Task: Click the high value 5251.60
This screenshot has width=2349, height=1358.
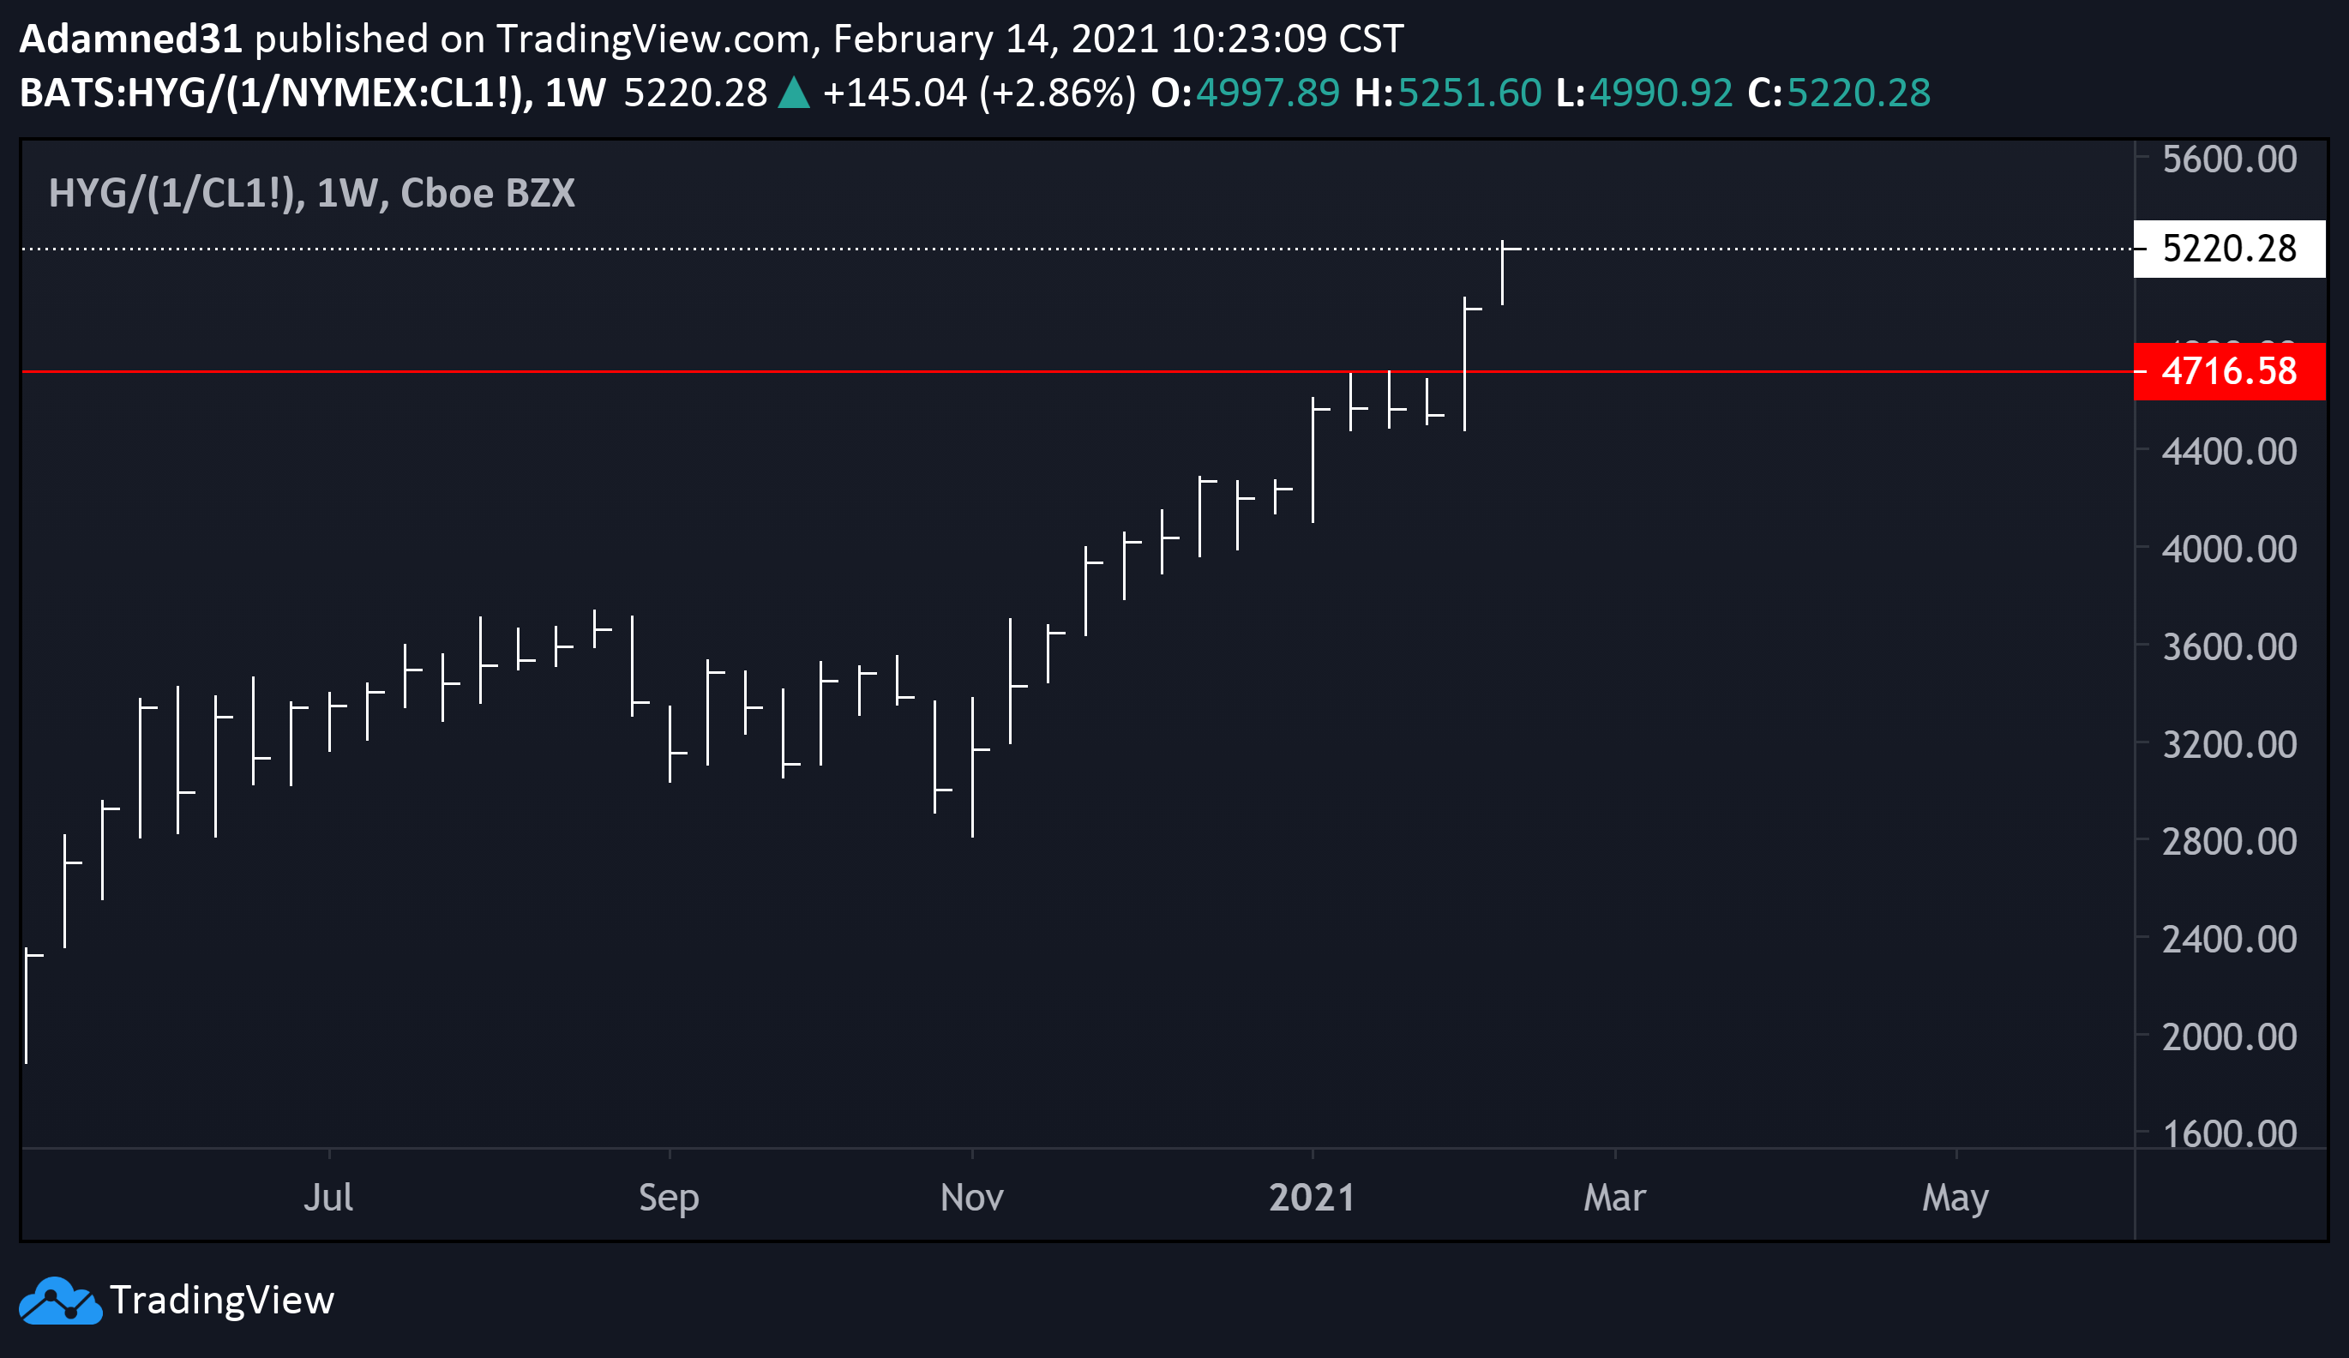Action: pos(1470,93)
